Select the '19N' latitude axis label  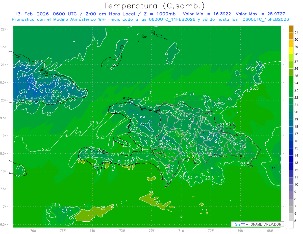point(4,136)
